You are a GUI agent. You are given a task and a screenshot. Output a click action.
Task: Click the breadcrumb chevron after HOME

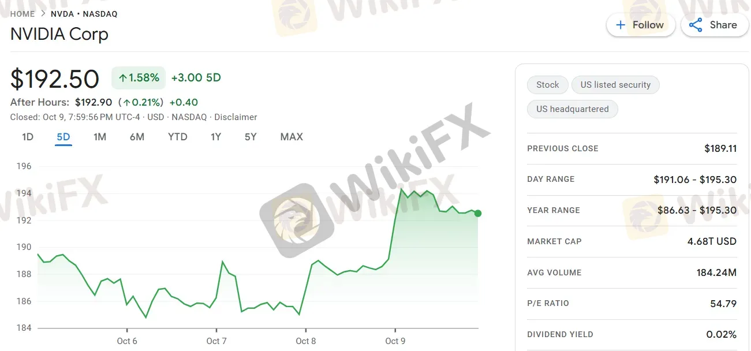pos(43,14)
